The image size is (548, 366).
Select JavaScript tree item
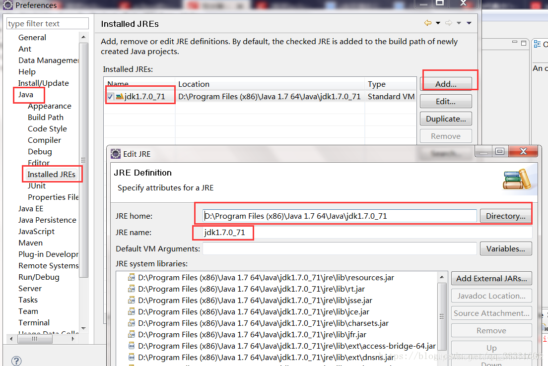[36, 231]
